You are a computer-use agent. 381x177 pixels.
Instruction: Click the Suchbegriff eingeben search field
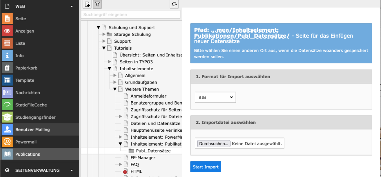130,15
